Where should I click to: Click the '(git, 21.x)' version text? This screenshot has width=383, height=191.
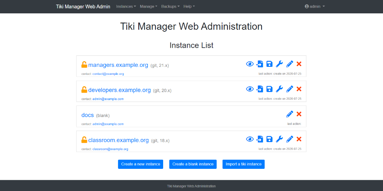pos(160,66)
